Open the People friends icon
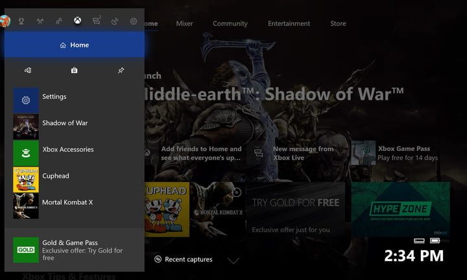 point(58,21)
